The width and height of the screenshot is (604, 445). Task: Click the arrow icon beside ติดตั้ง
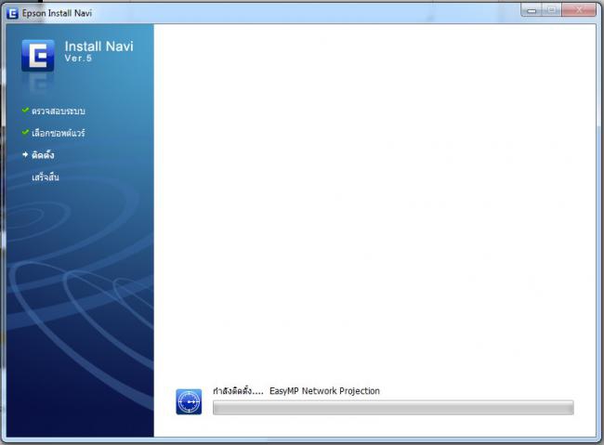point(25,154)
